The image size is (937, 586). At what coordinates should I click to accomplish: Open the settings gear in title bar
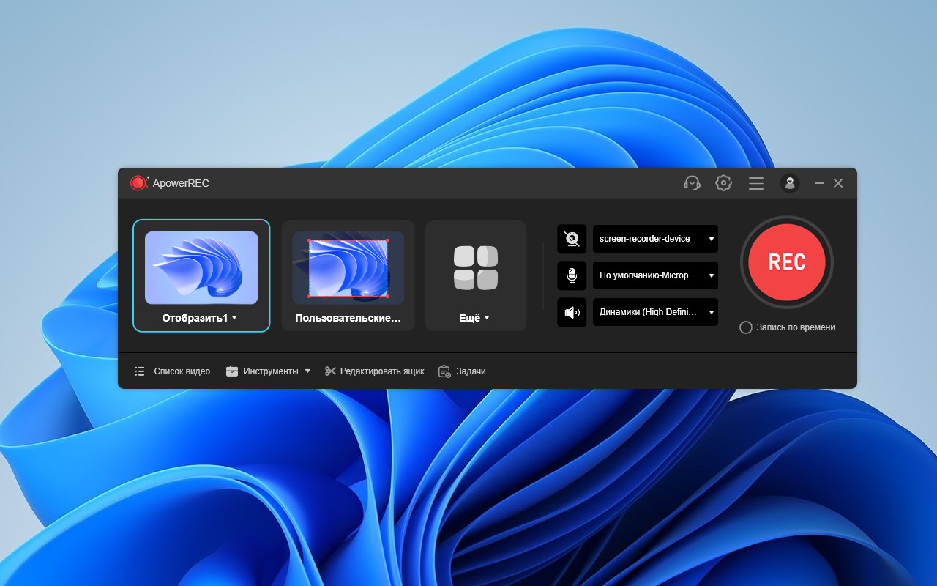(x=724, y=183)
